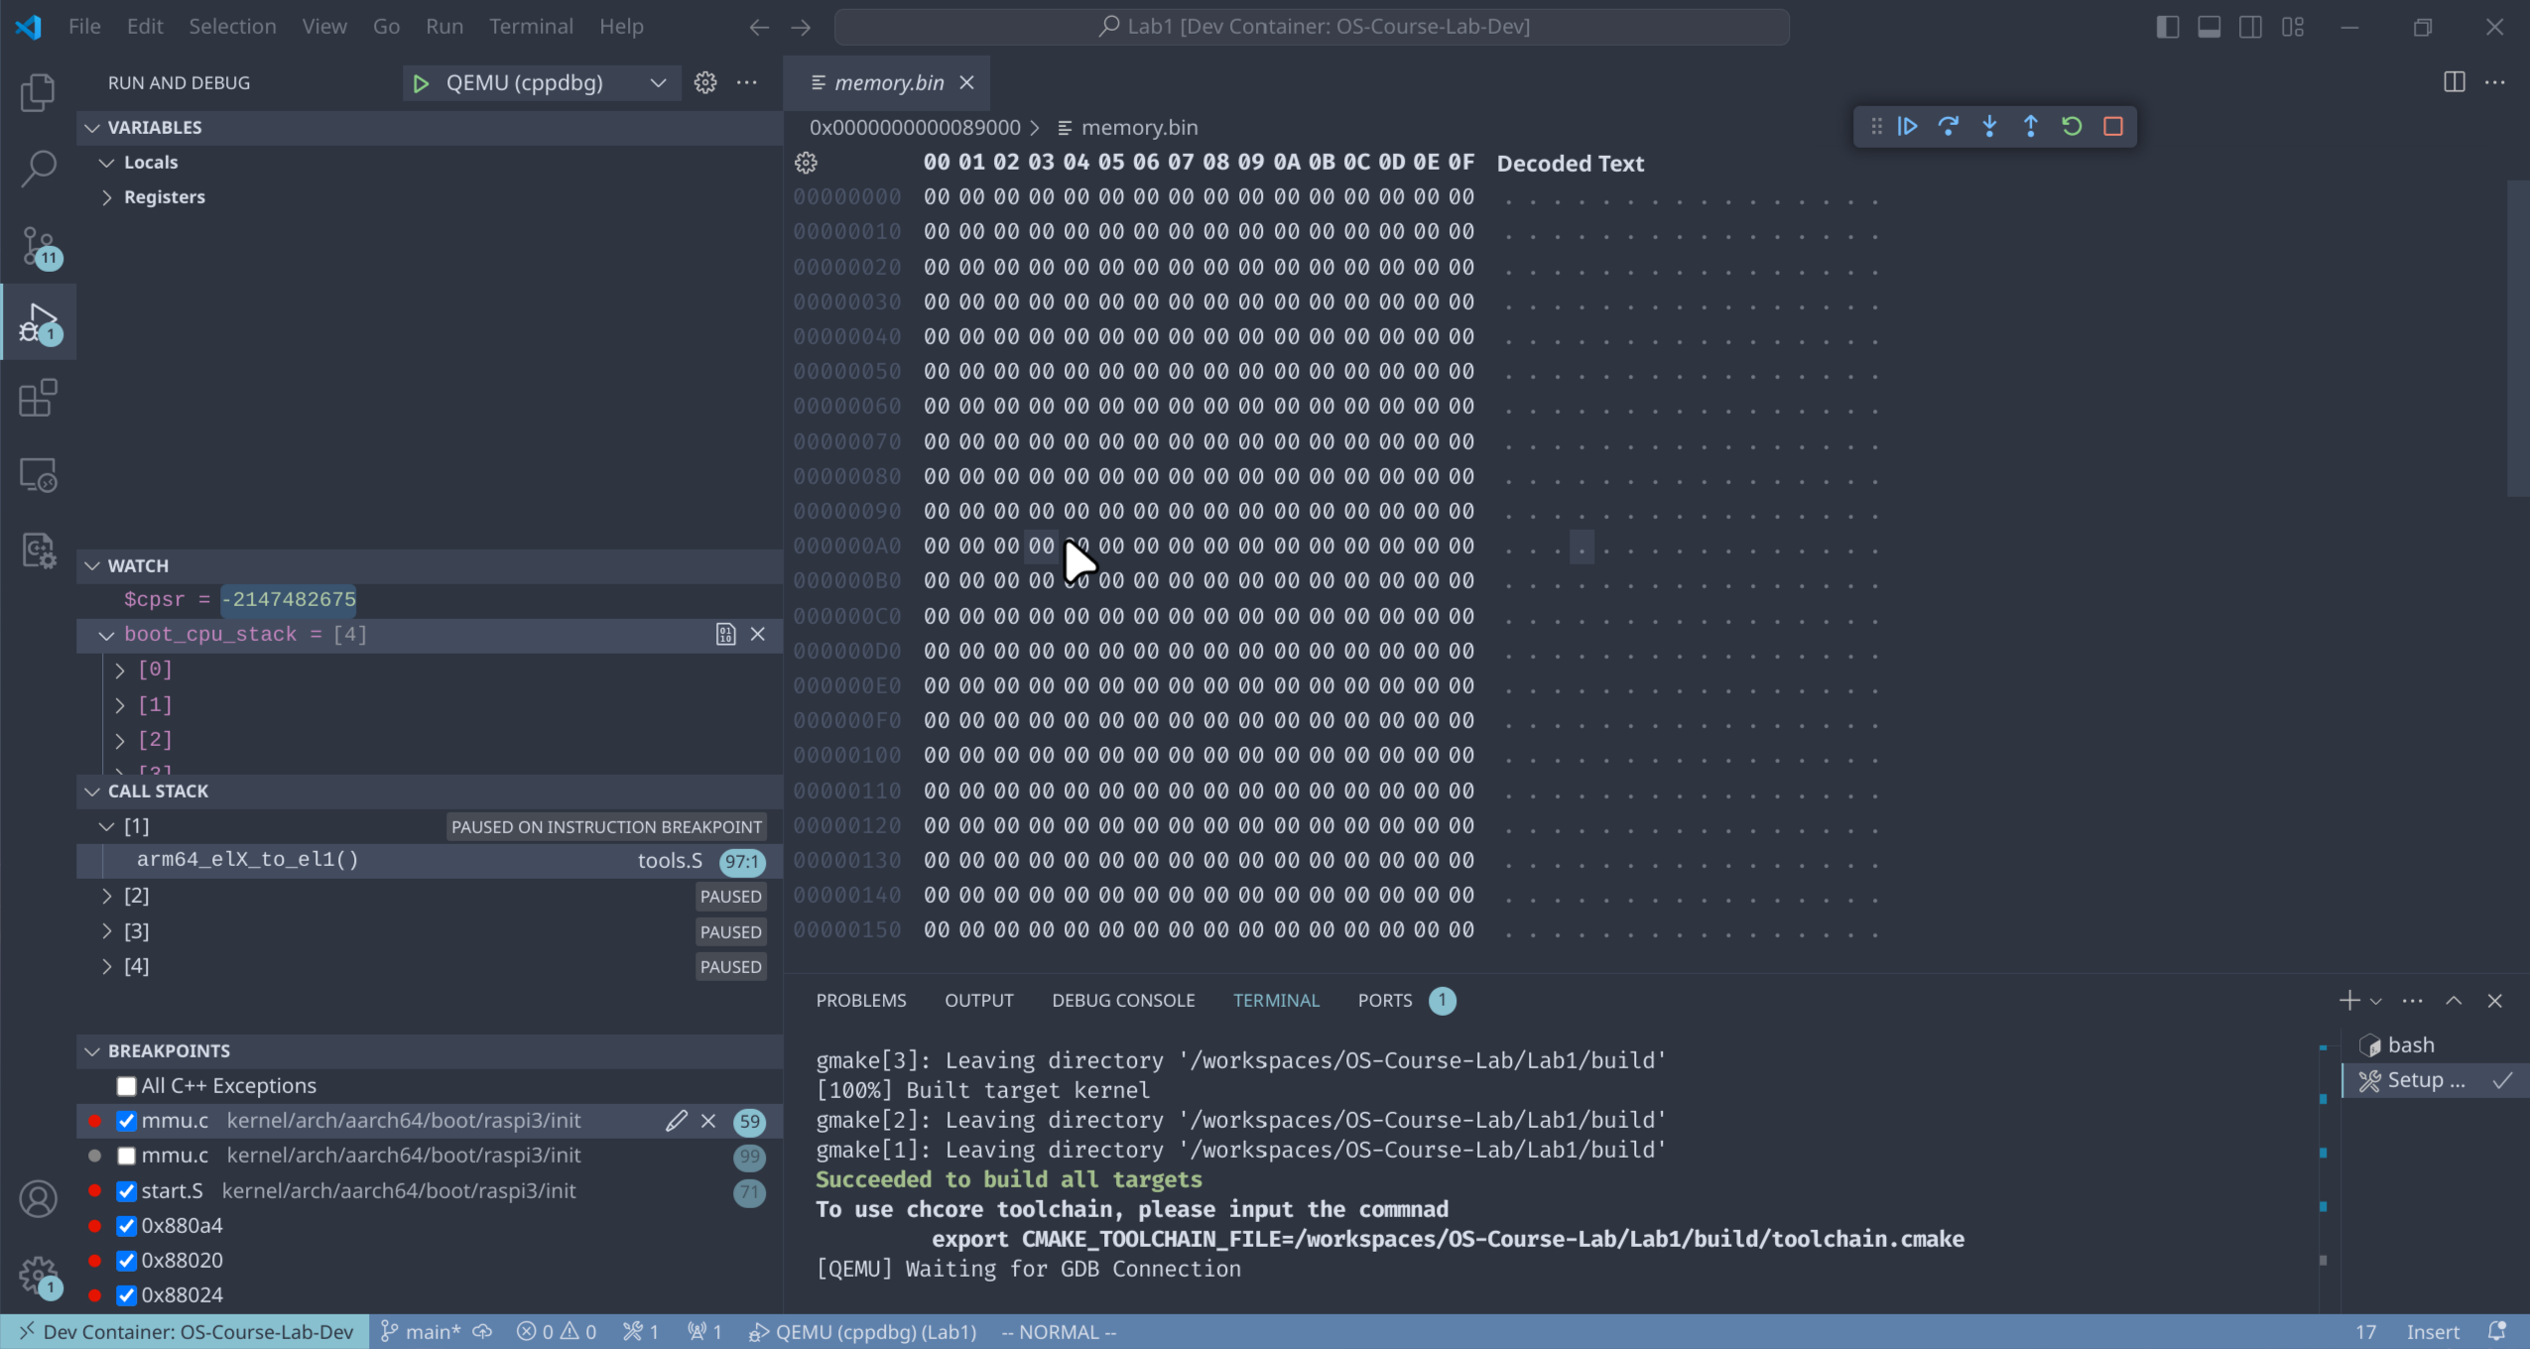
Task: Click address 0x00000080 in memory viewer
Action: click(845, 475)
